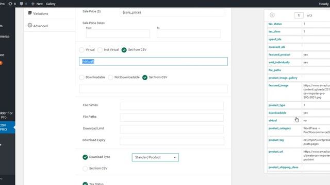Screen dimensions: 330x185
Task: Click the file_paths field name
Action: (275, 70)
